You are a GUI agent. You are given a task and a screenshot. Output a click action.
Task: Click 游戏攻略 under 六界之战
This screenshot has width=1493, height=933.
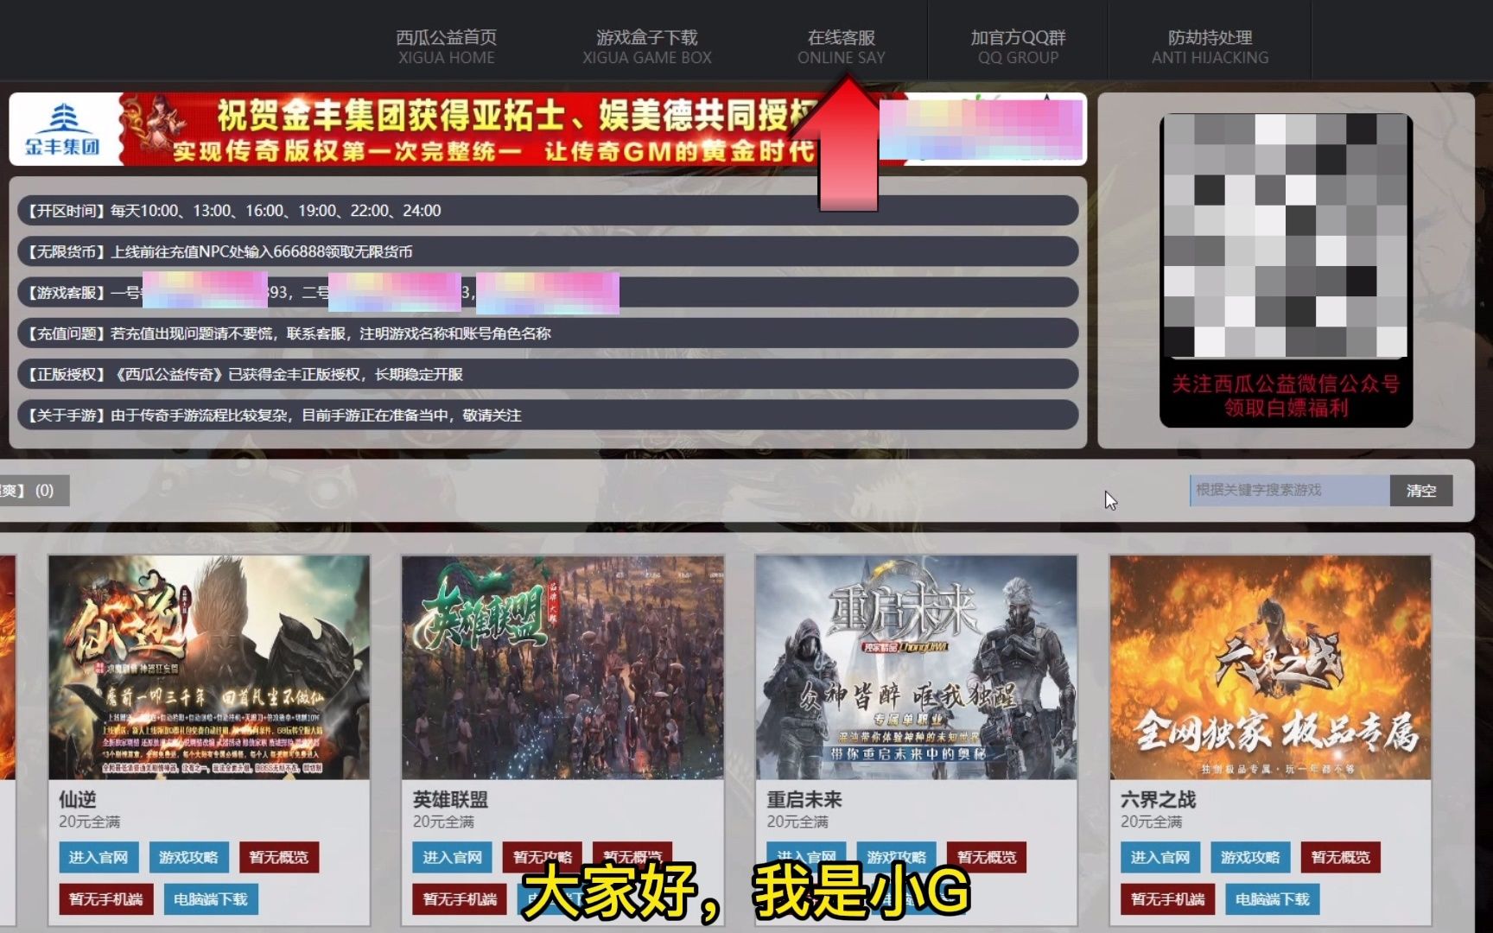(x=1250, y=857)
